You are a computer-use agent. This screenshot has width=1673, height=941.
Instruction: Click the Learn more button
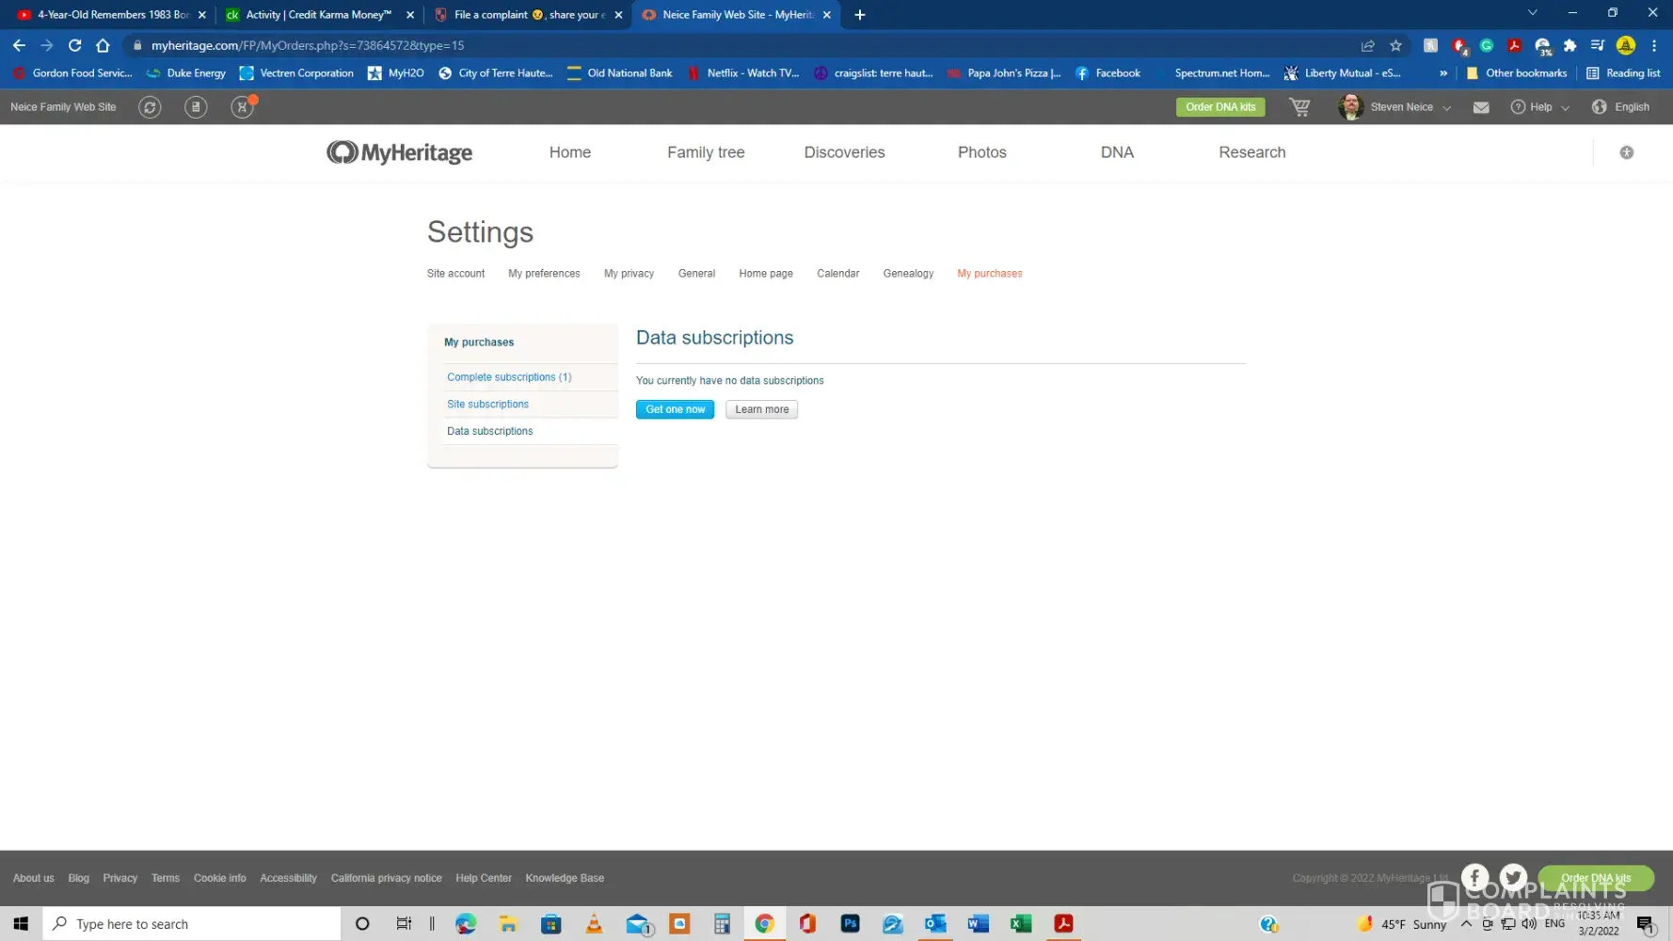(x=761, y=409)
